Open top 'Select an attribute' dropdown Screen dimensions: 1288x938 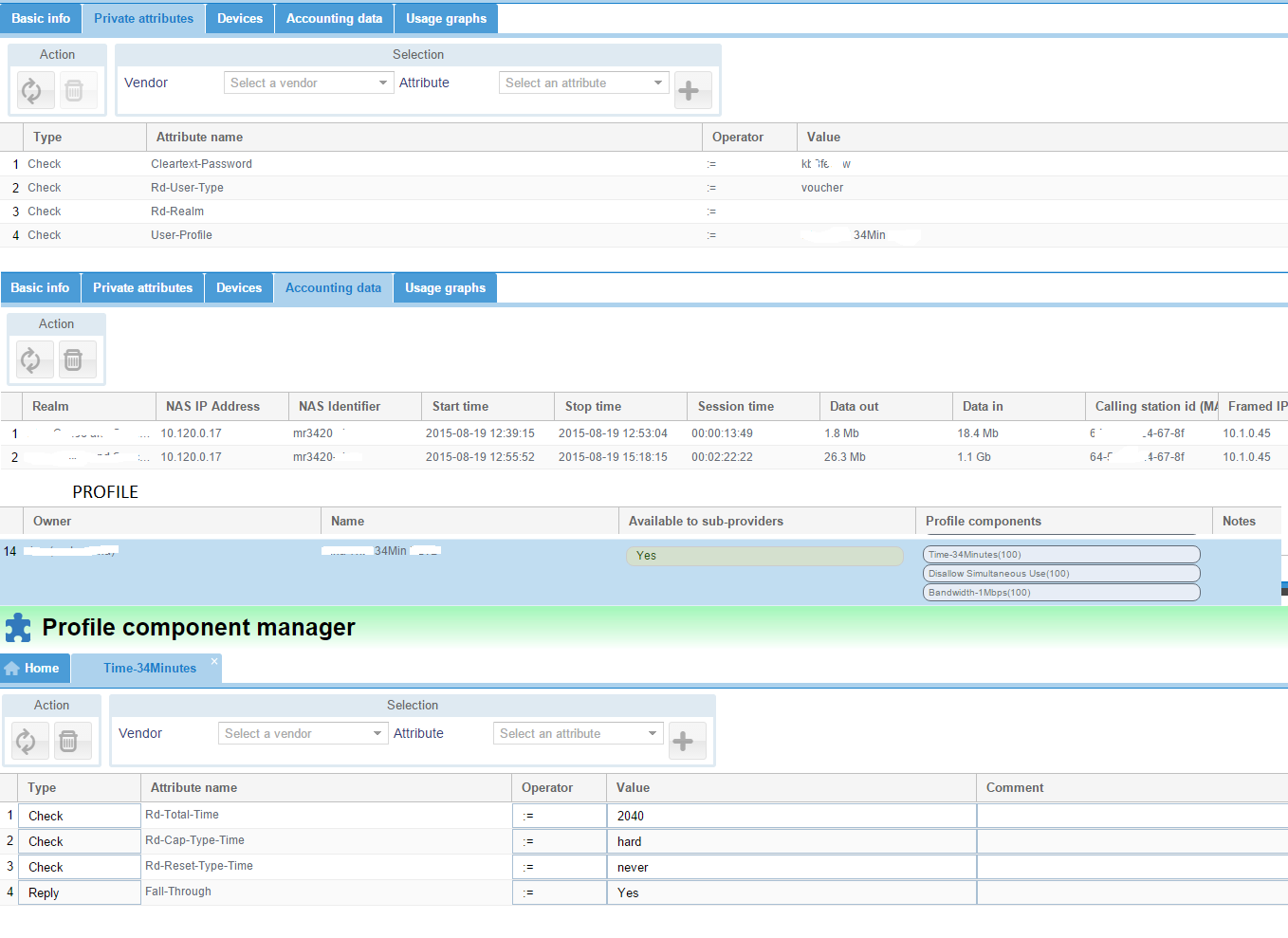pos(584,83)
